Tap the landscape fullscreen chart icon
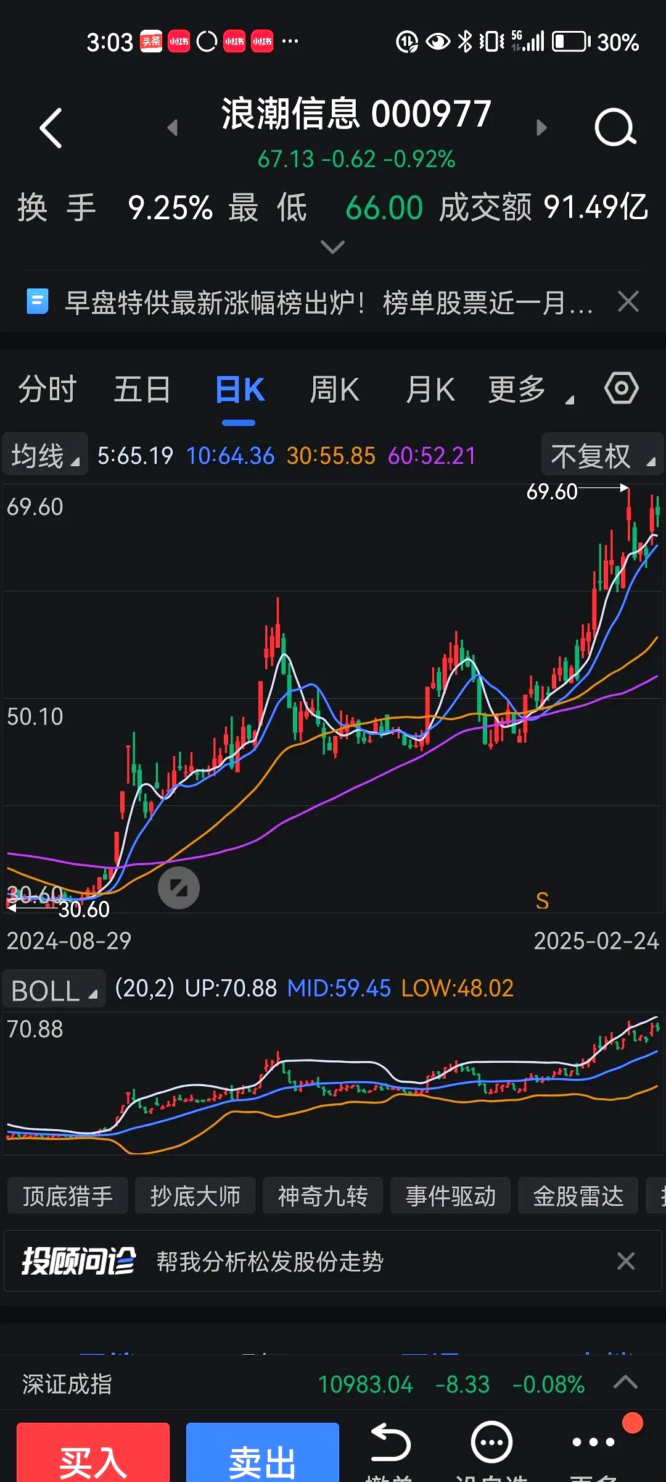 tap(179, 888)
